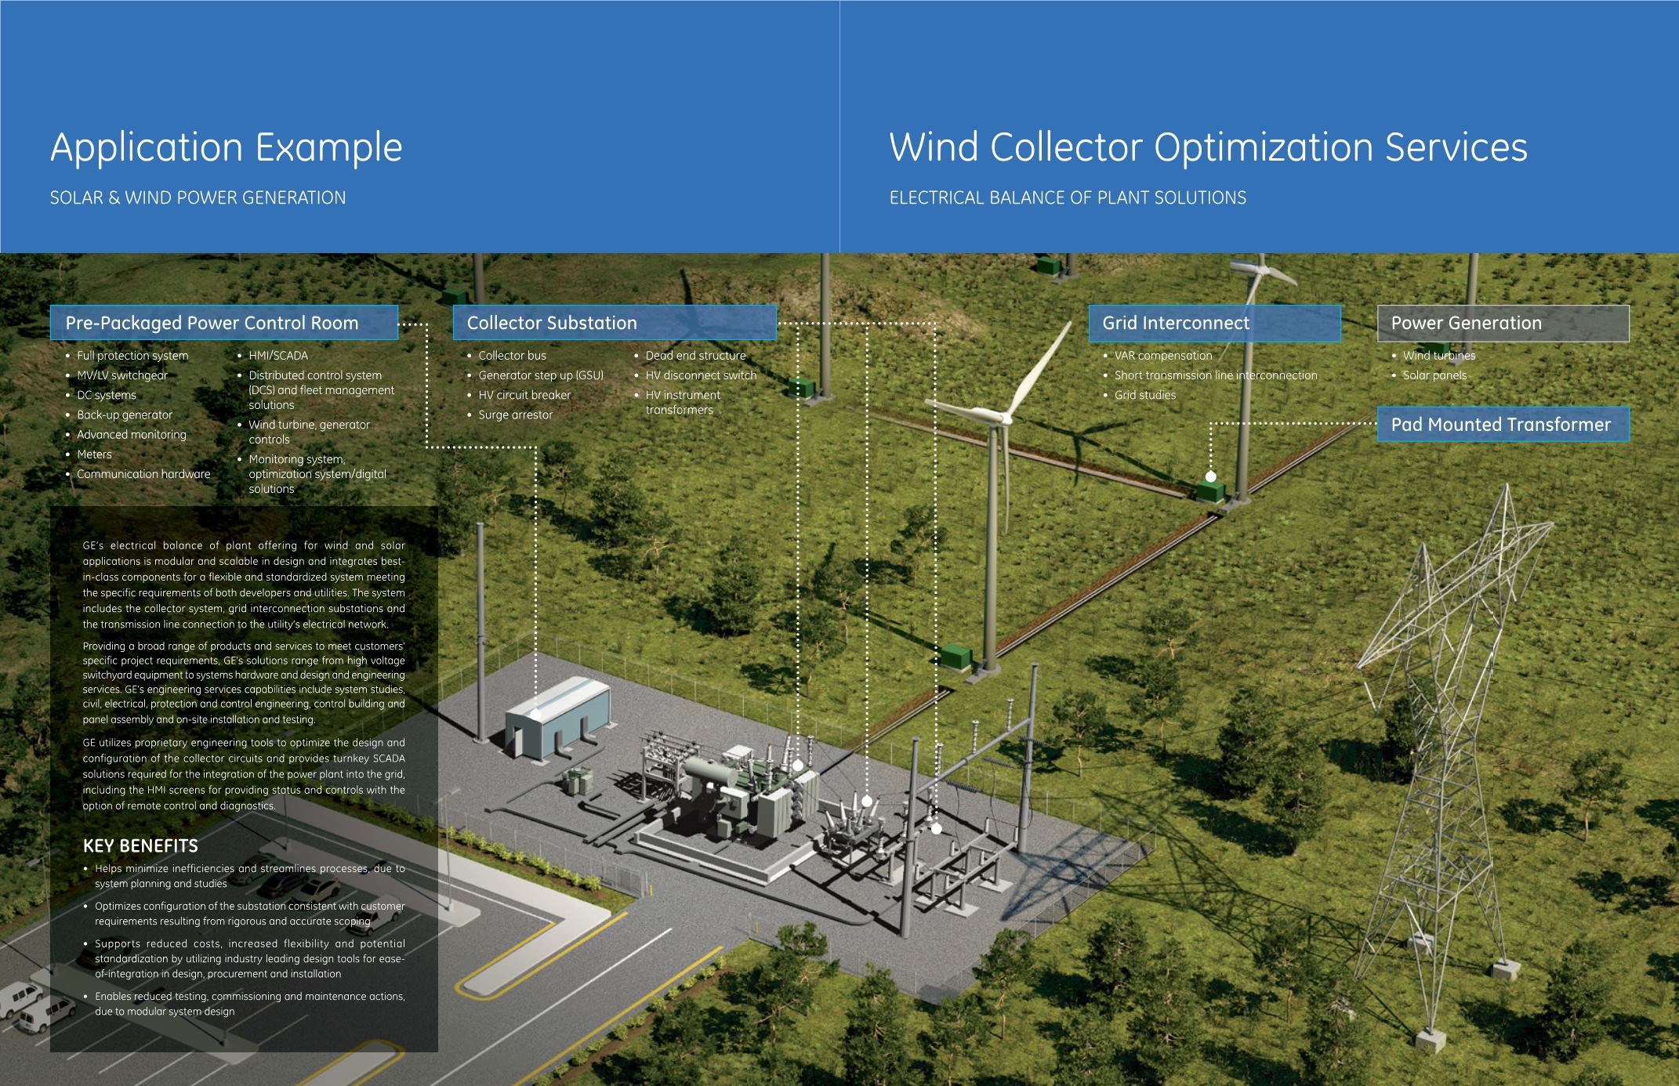Screen dimensions: 1679x1086
Task: Click 'Advanced monitoring' bullet
Action: pos(126,434)
